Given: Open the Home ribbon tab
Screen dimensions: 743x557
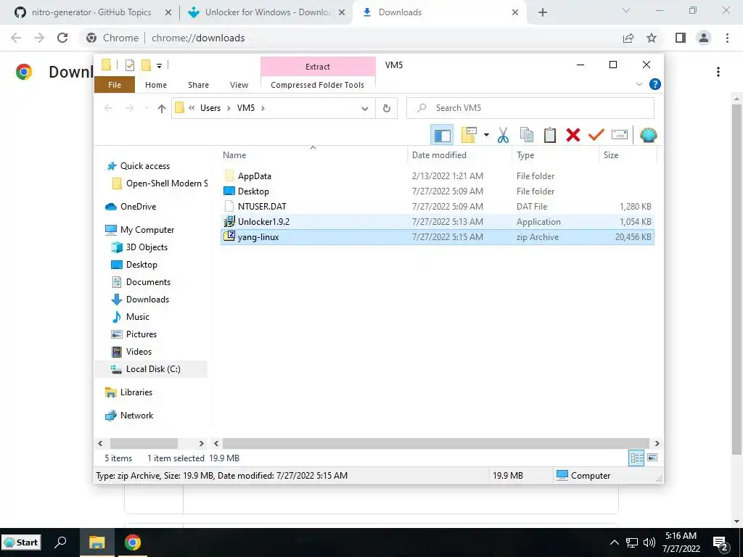Looking at the screenshot, I should click(156, 85).
